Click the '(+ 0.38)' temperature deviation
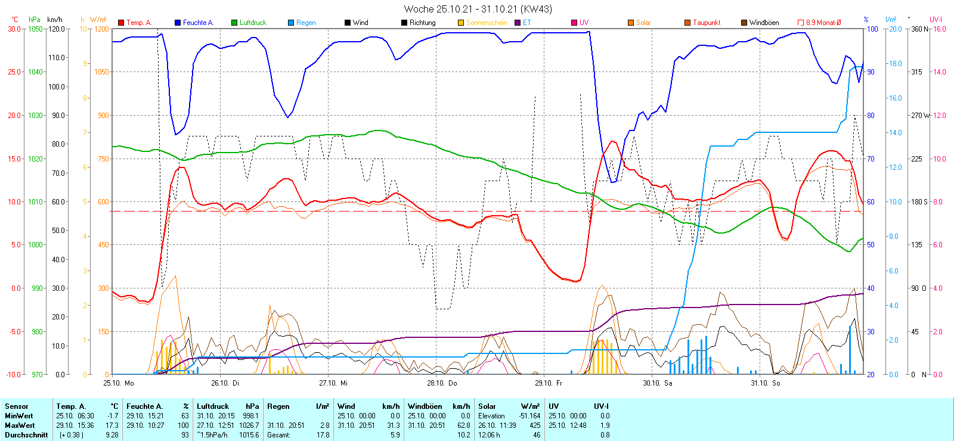The image size is (954, 441). pyautogui.click(x=72, y=435)
